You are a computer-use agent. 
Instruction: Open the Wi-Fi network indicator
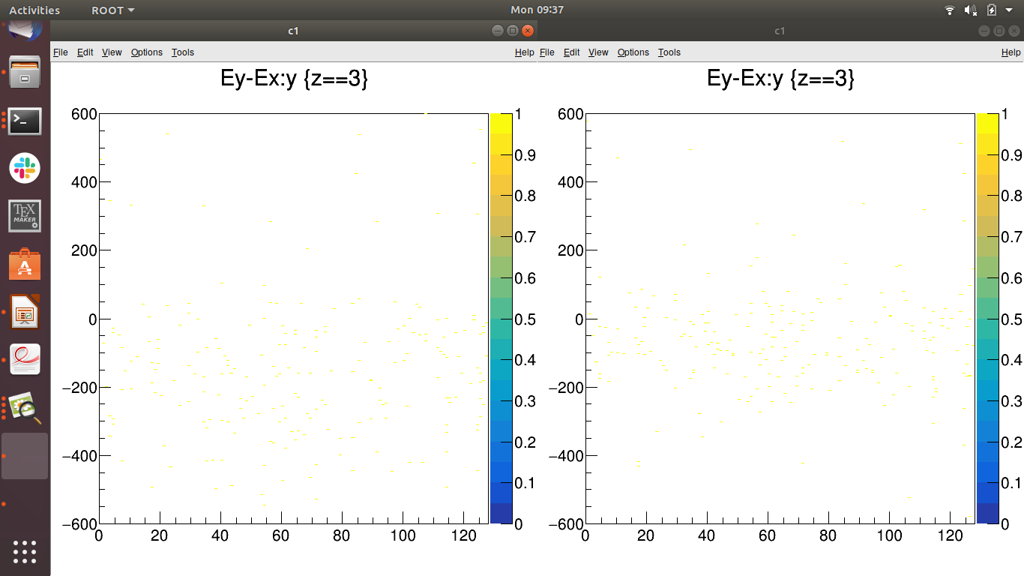pos(950,10)
